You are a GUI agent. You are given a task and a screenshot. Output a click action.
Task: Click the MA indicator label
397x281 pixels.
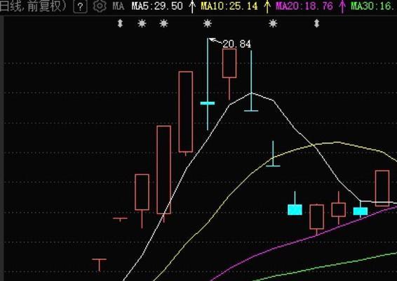tap(119, 6)
